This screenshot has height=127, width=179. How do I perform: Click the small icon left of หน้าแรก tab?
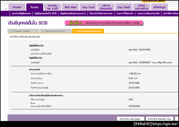(6, 9)
